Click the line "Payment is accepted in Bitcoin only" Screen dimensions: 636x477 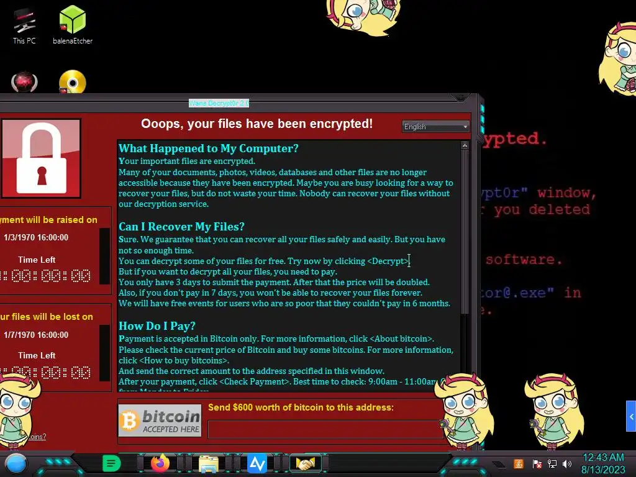point(276,338)
